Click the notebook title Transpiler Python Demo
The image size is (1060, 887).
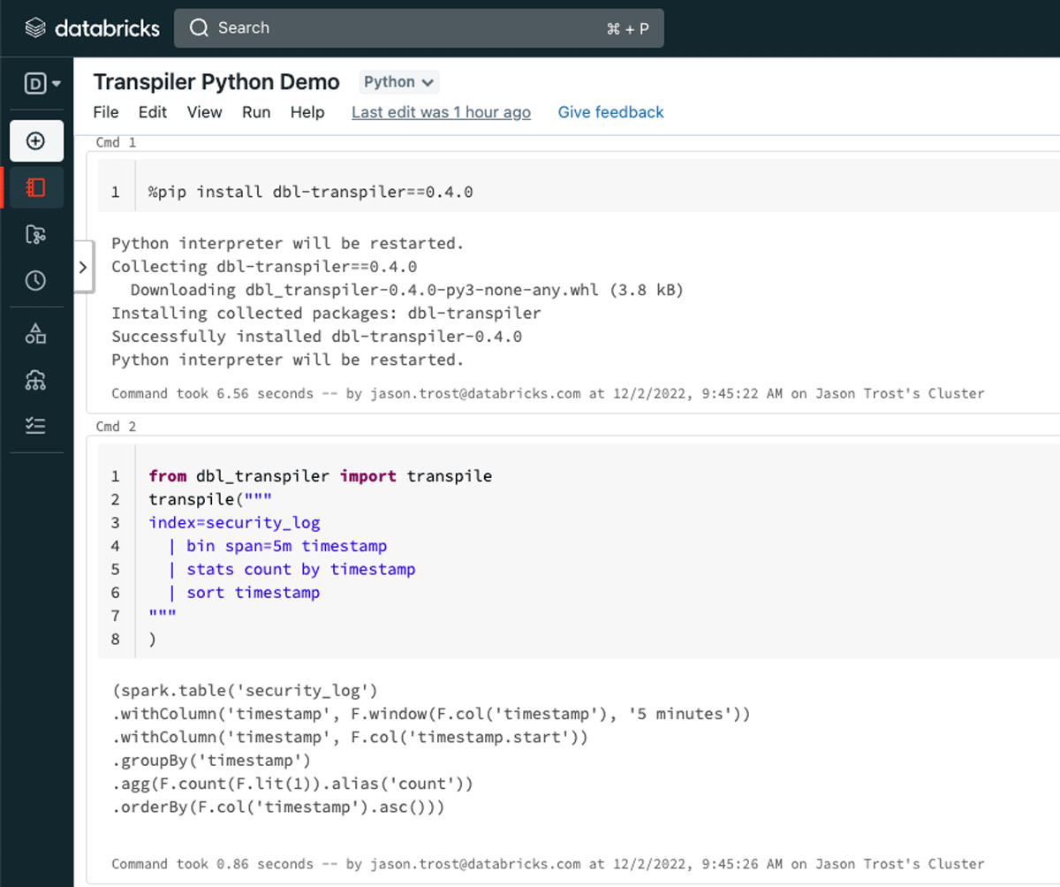(216, 82)
